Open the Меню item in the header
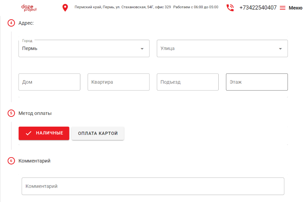Screen dimensions: 306x202 (x=296, y=8)
